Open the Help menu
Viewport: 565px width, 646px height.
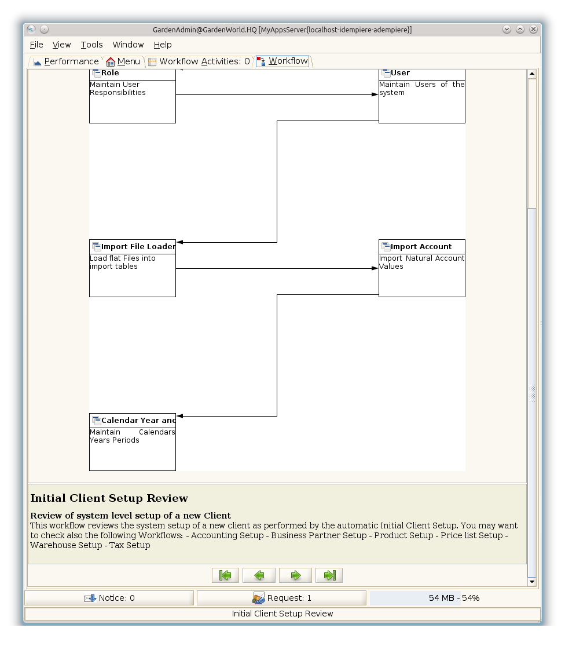163,45
